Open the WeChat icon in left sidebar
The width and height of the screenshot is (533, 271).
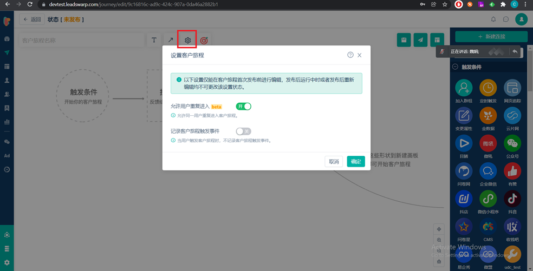pyautogui.click(x=7, y=142)
